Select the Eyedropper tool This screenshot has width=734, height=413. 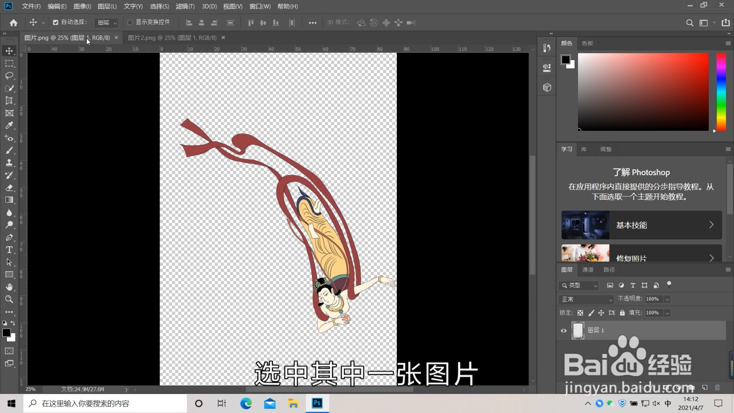click(x=9, y=125)
